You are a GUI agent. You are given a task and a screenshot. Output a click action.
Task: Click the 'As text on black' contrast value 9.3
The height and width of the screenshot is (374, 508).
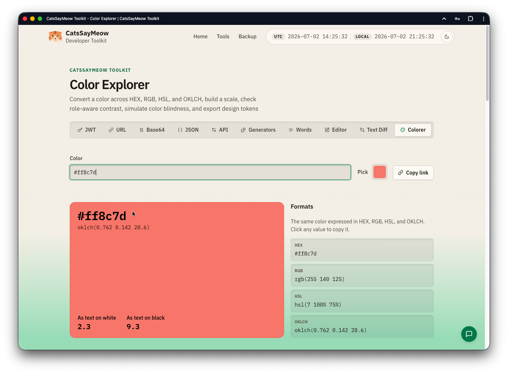click(x=133, y=327)
